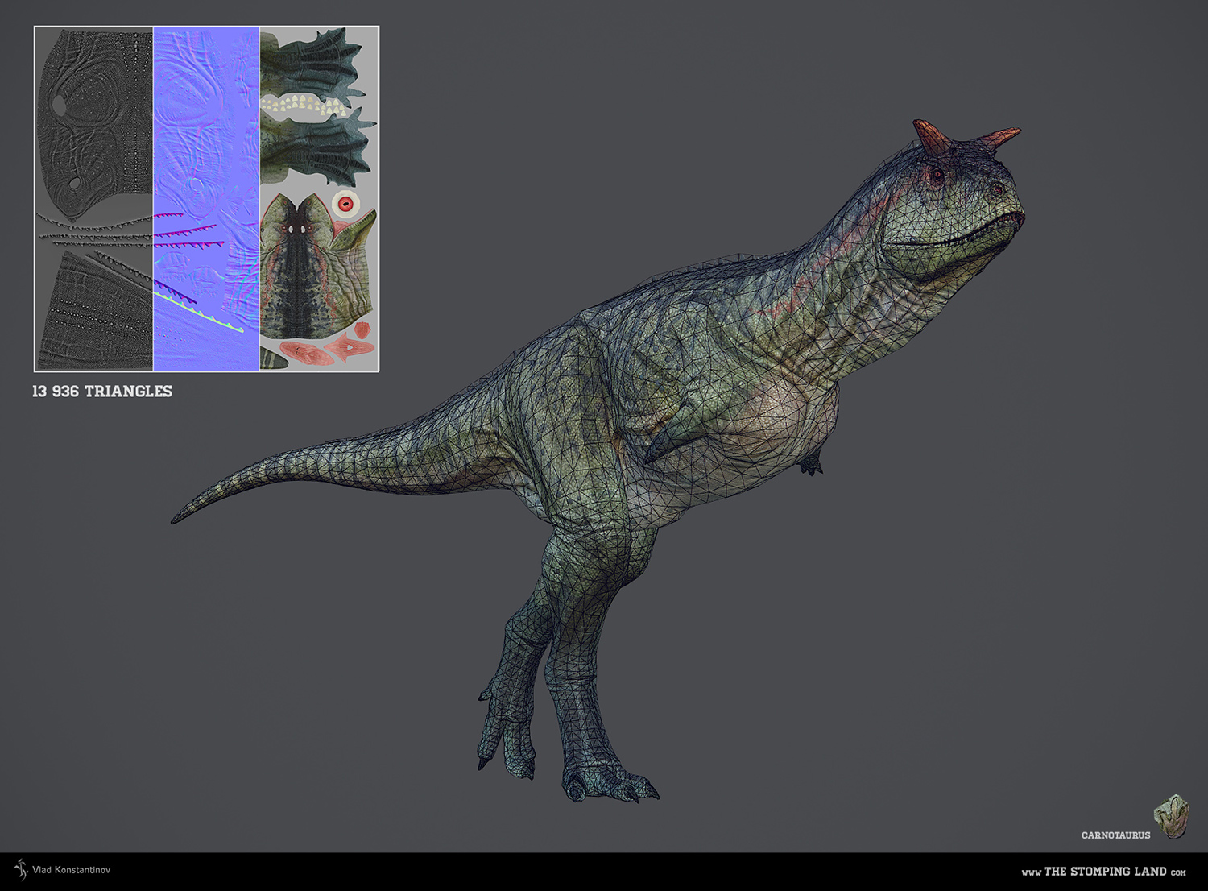This screenshot has height=891, width=1208.
Task: Click the Vlad Konstantinov artist credit
Action: 72,870
